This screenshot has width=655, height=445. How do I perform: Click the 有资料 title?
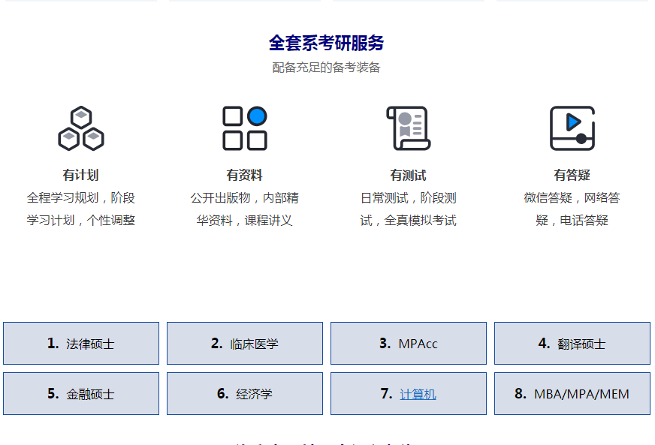click(244, 175)
